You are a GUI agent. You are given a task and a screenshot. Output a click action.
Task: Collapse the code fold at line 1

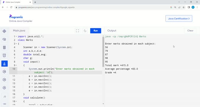coord(16,37)
